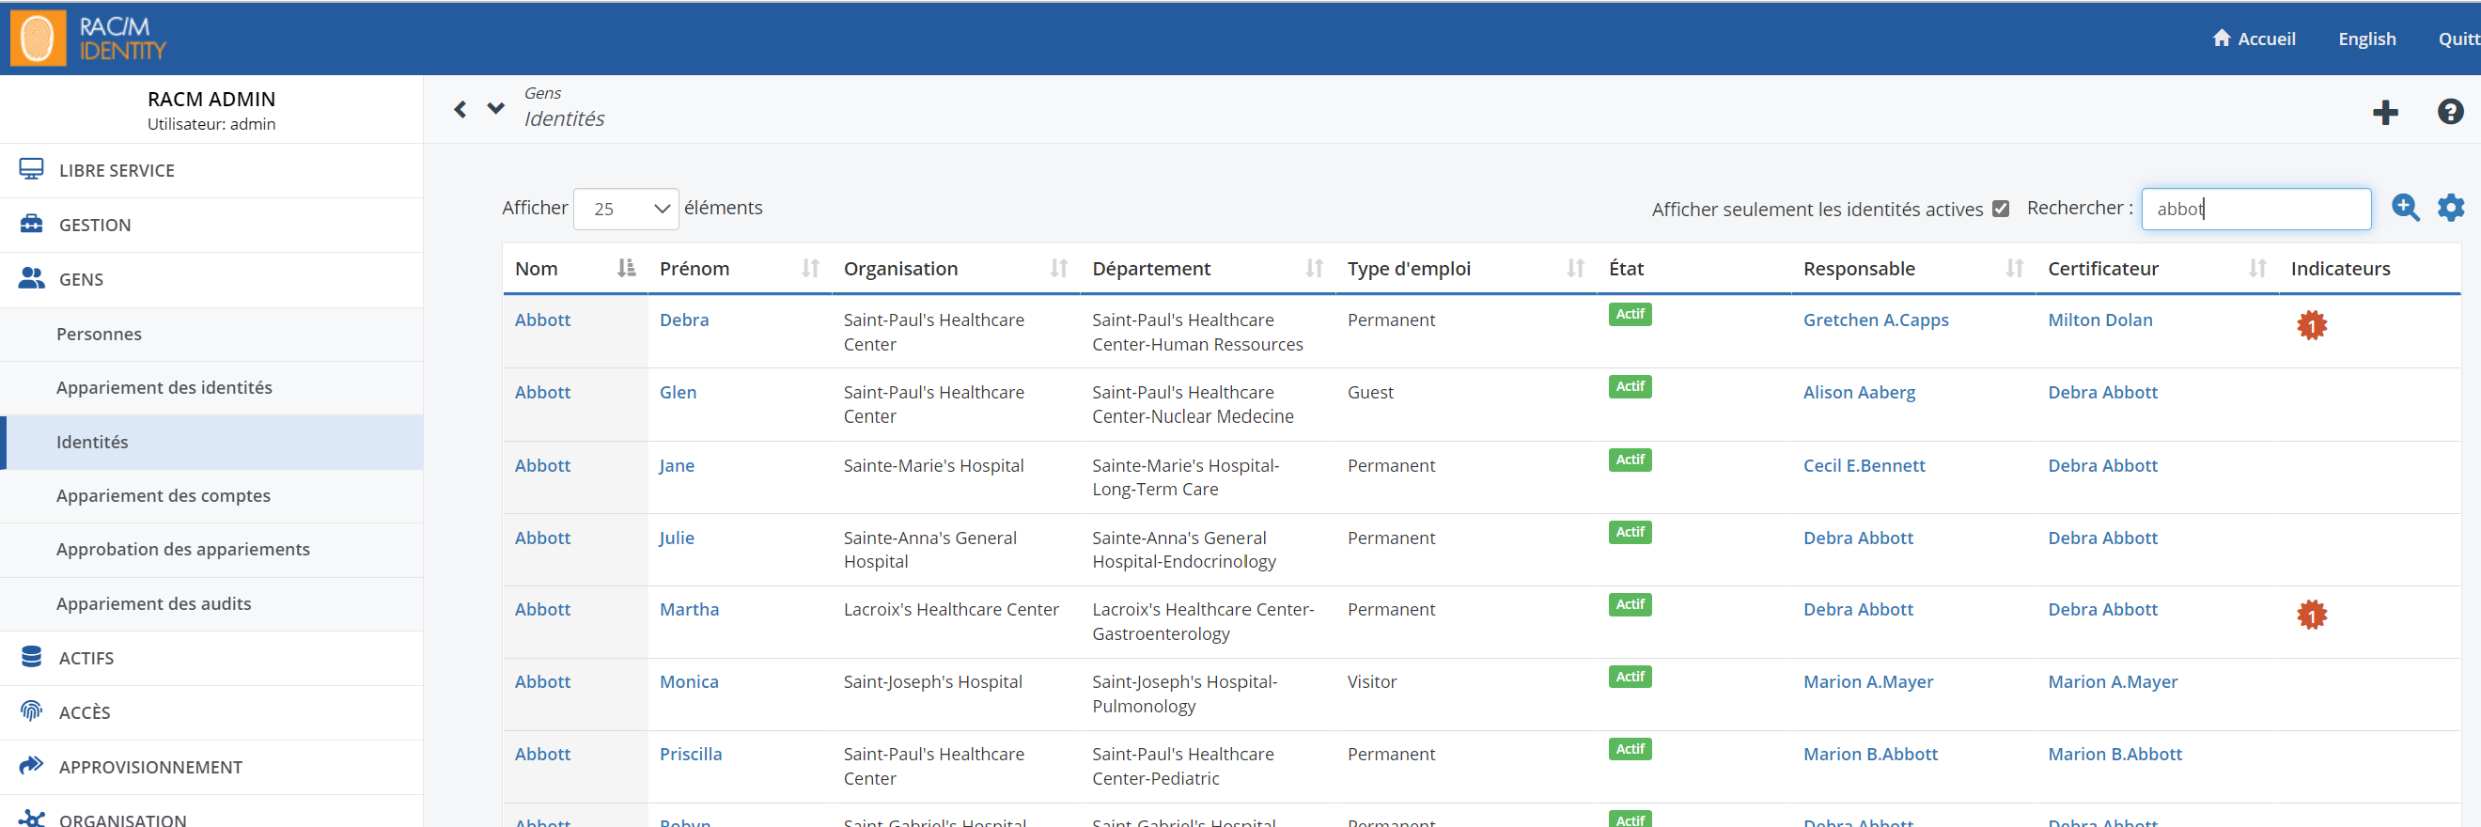Viewport: 2481px width, 827px height.
Task: Open the help question mark icon
Action: 2450,112
